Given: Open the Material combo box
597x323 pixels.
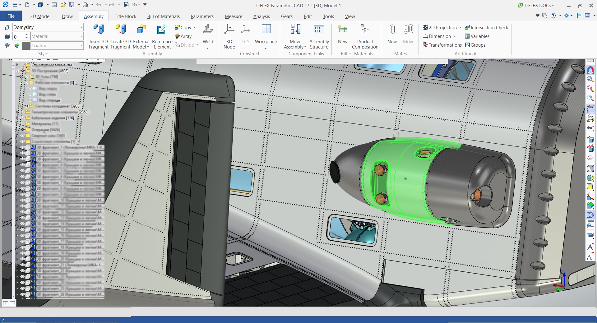Looking at the screenshot, I should point(57,36).
